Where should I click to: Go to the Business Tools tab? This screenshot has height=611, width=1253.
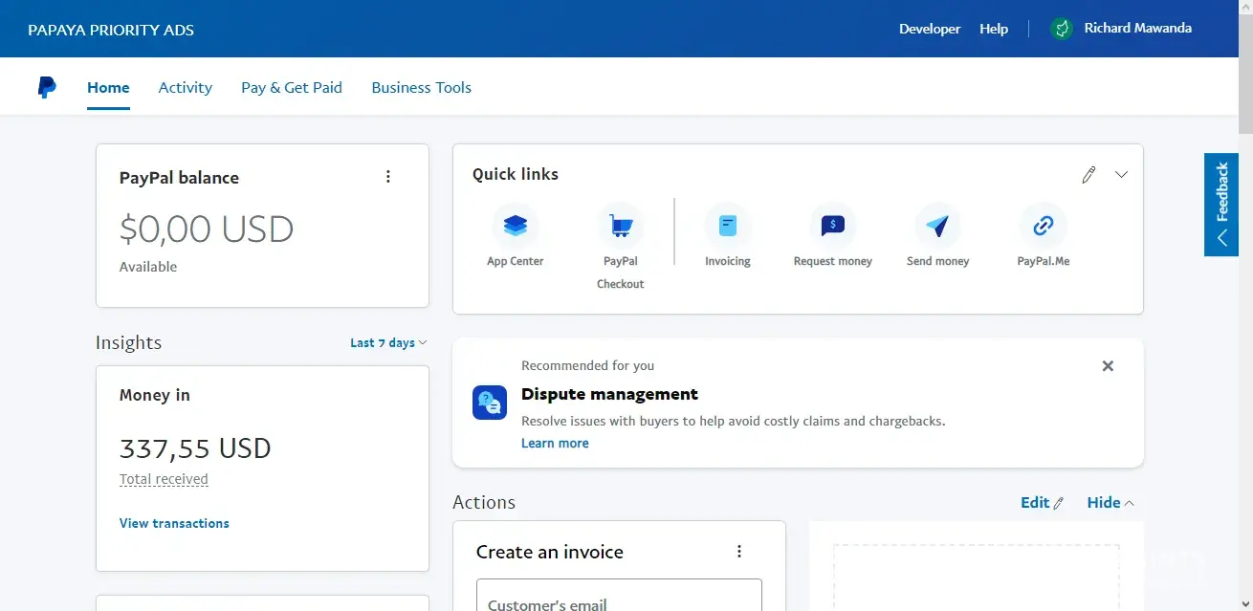(421, 87)
